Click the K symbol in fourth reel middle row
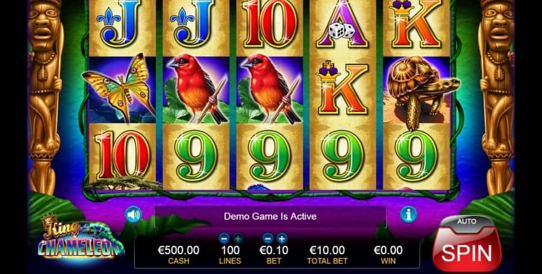This screenshot has height=274, width=542. pos(342,88)
